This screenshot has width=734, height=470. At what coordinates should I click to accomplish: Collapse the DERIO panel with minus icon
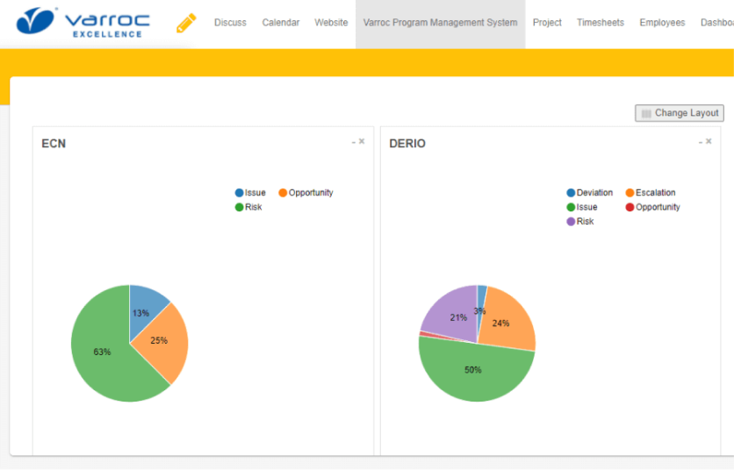[700, 141]
